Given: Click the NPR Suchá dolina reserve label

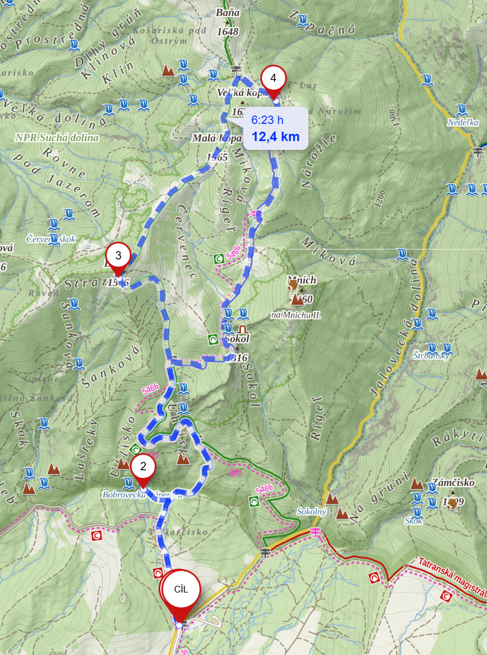Looking at the screenshot, I should [57, 137].
